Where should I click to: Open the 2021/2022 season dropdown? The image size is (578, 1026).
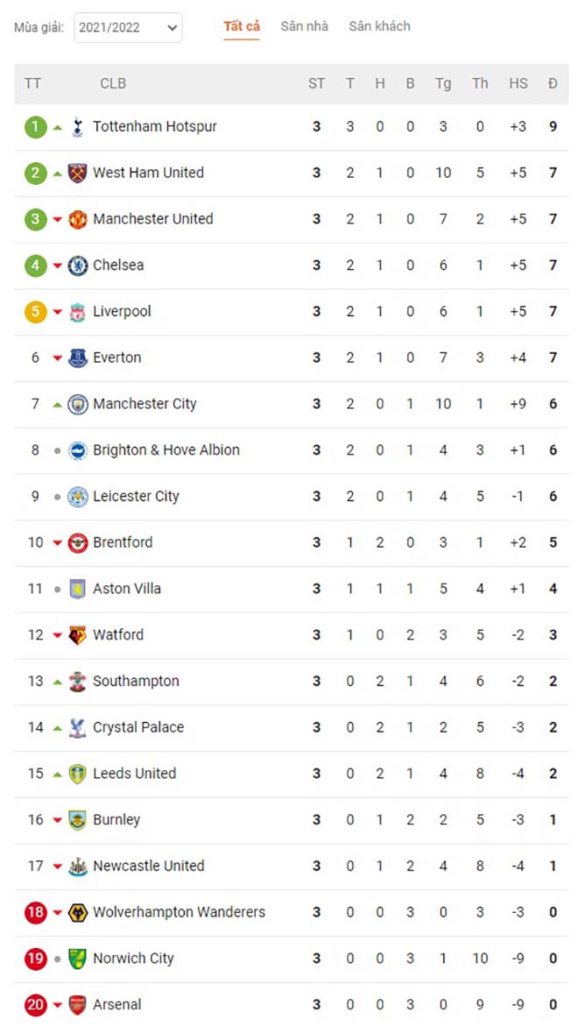pyautogui.click(x=128, y=28)
